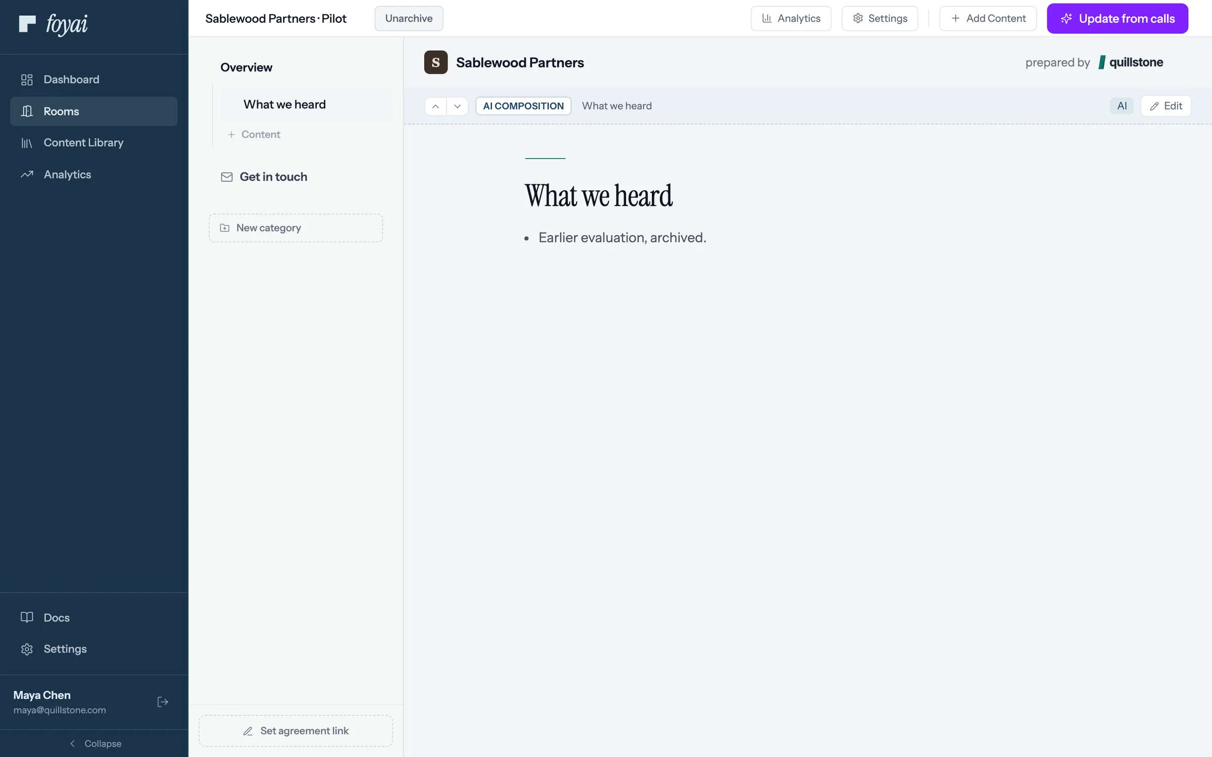This screenshot has width=1212, height=757.
Task: Open Get in touch section
Action: click(x=264, y=177)
